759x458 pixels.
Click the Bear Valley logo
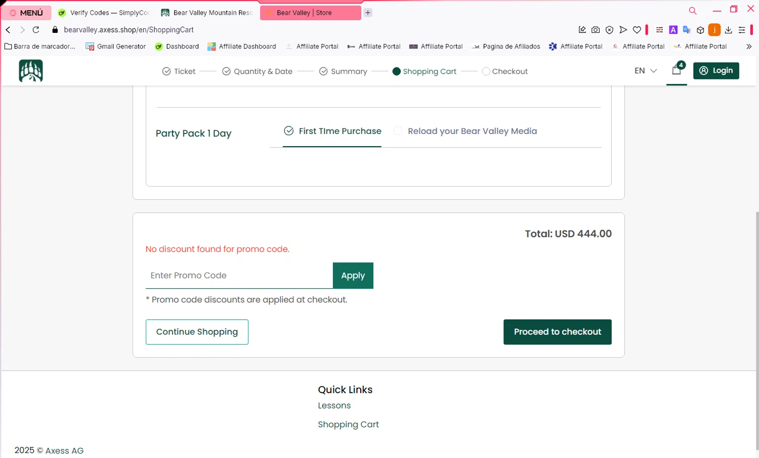(x=31, y=71)
